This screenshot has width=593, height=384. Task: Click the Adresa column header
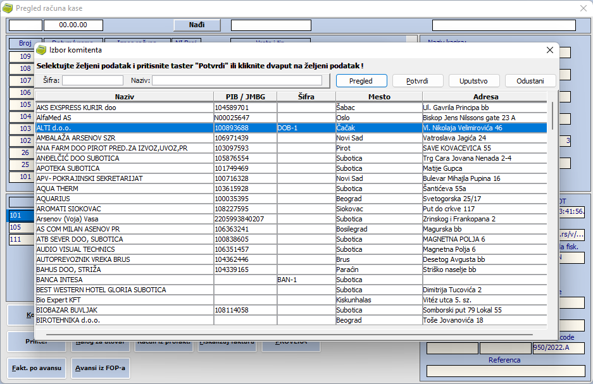[485, 97]
